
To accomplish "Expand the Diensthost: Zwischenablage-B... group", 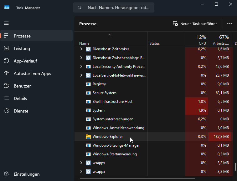I will click(81, 58).
